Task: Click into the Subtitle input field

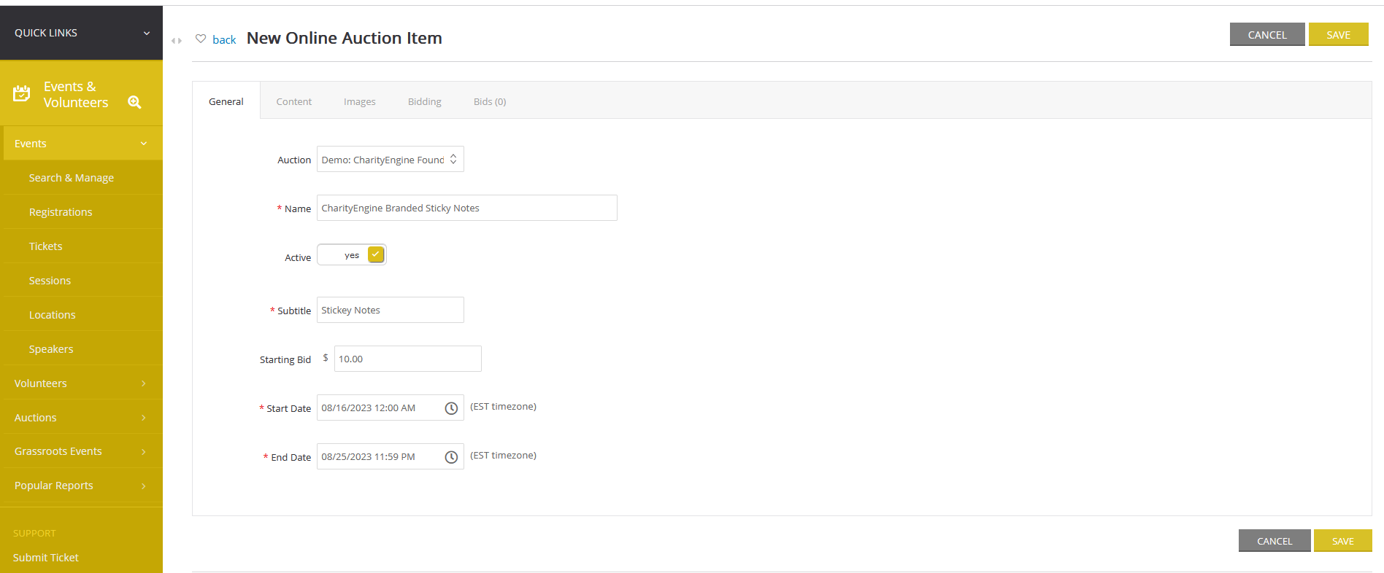Action: click(391, 310)
